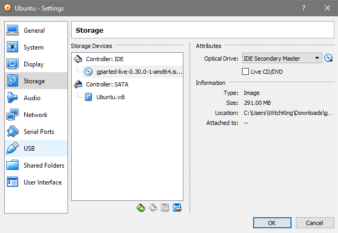Open the Optical Drive dropdown

(x=282, y=58)
